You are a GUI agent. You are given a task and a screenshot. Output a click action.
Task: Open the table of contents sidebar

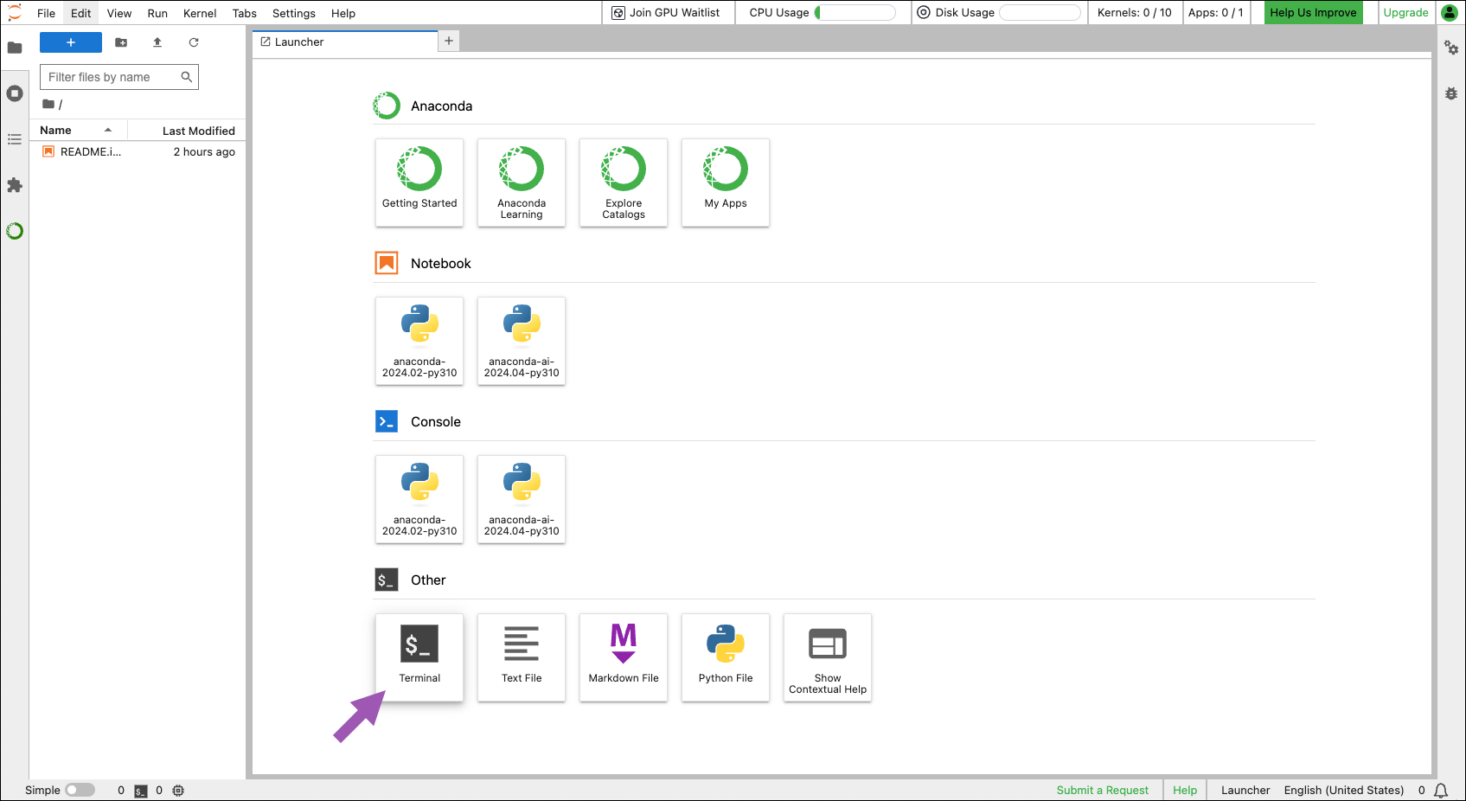15,139
